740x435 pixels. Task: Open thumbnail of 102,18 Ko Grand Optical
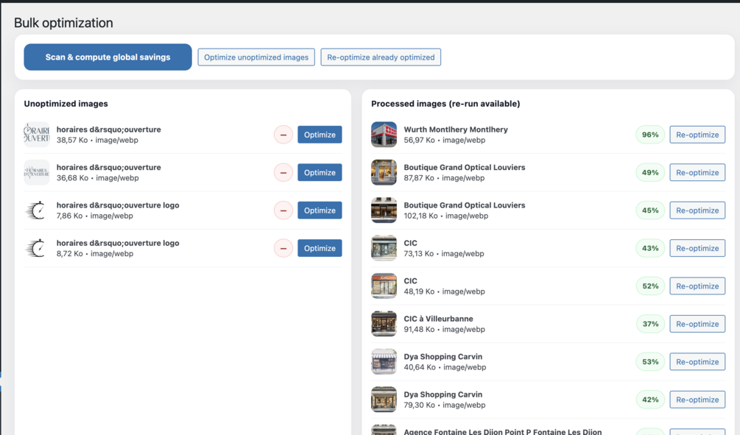click(x=384, y=210)
